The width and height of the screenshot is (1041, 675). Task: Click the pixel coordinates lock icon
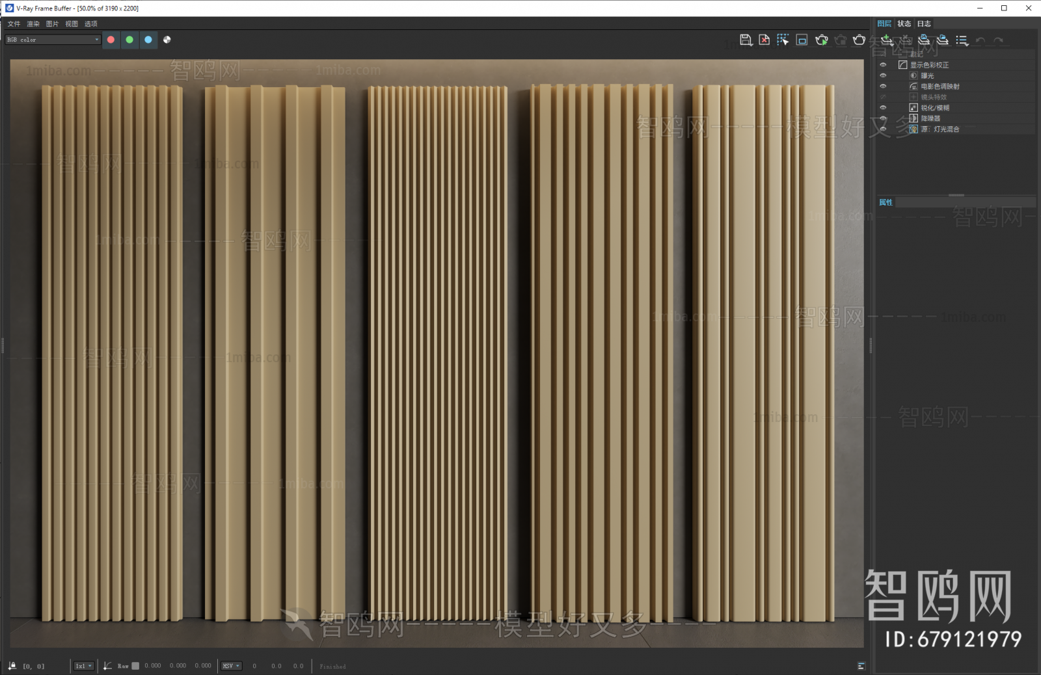coord(12,666)
